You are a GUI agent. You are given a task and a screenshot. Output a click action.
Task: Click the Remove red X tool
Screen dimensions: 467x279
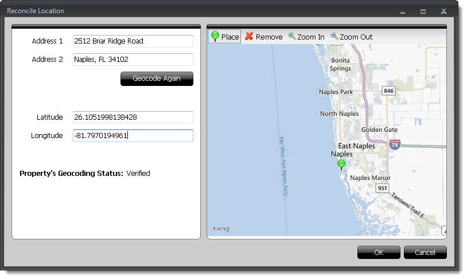pos(263,37)
